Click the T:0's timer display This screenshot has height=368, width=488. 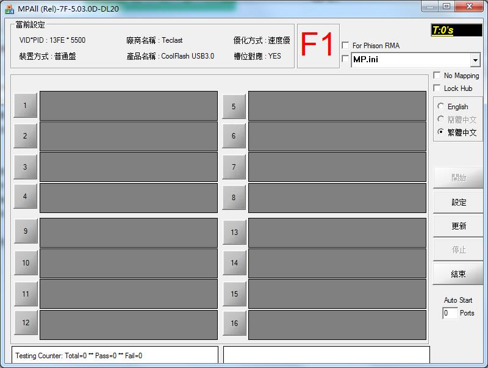point(455,30)
